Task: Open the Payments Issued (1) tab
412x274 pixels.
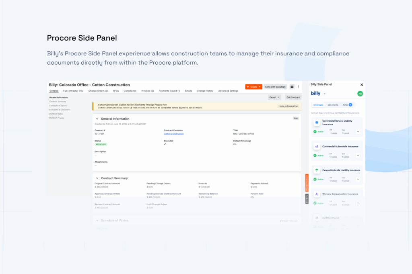Action: point(169,91)
